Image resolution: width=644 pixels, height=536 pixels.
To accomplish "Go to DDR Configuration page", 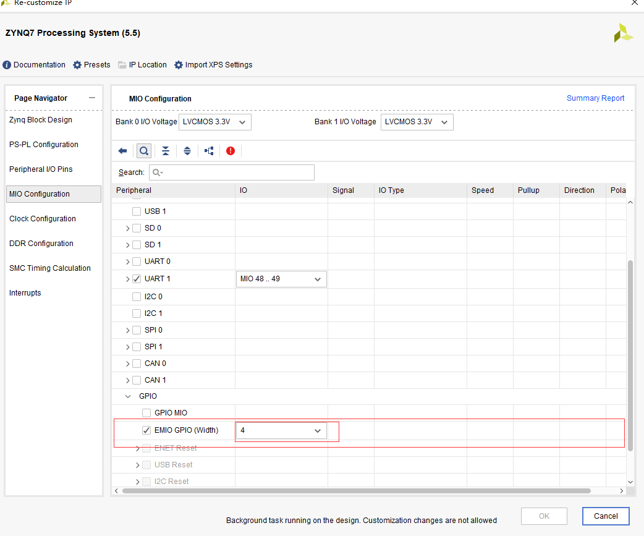I will point(41,243).
